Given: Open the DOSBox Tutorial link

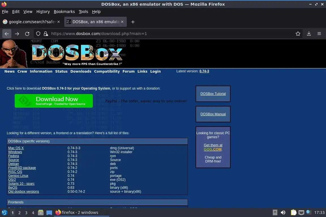Looking at the screenshot, I should [213, 94].
